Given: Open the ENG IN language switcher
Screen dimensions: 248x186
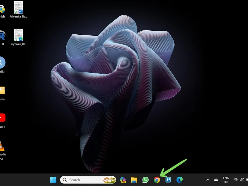Looking at the screenshot, I should (226, 180).
